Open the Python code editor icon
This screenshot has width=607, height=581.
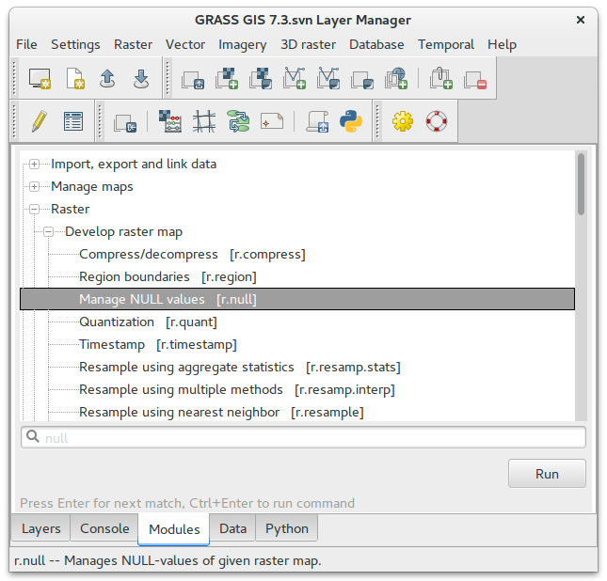(351, 121)
